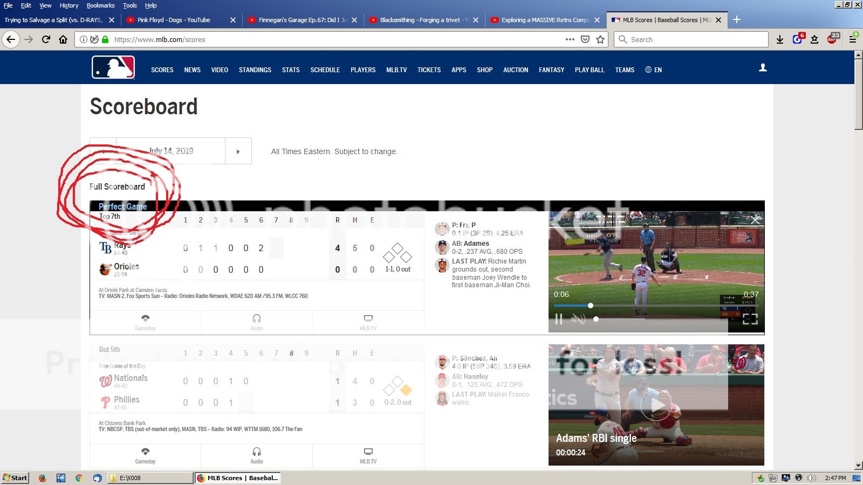Click the green padlock security icon
Screen dimensions: 863x485
105,39
